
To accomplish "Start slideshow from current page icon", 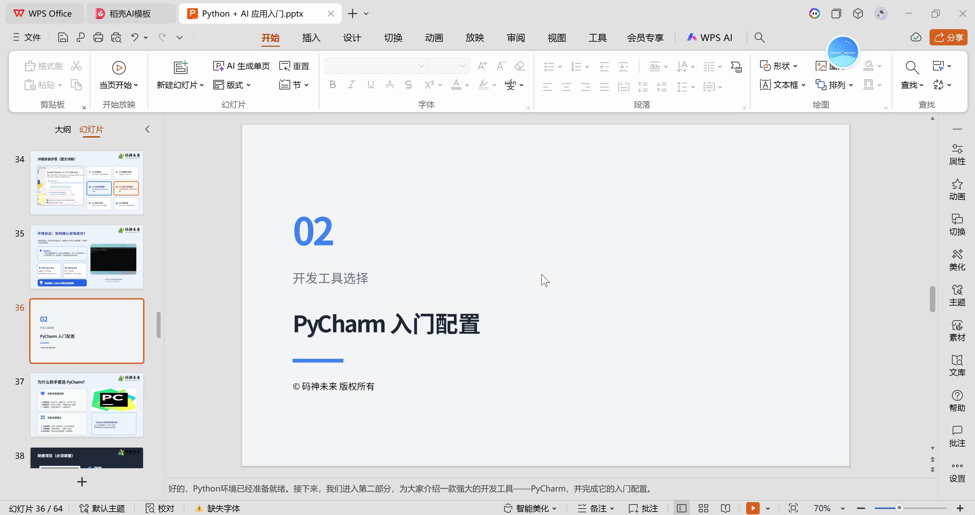I will (x=119, y=68).
